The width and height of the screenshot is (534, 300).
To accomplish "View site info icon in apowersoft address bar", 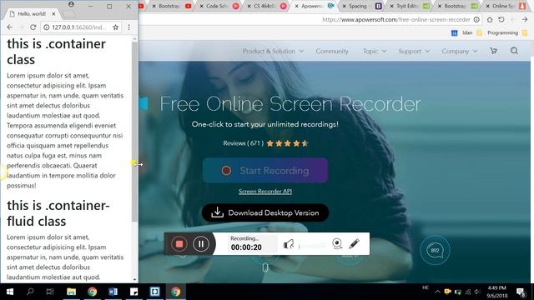I will (x=476, y=20).
